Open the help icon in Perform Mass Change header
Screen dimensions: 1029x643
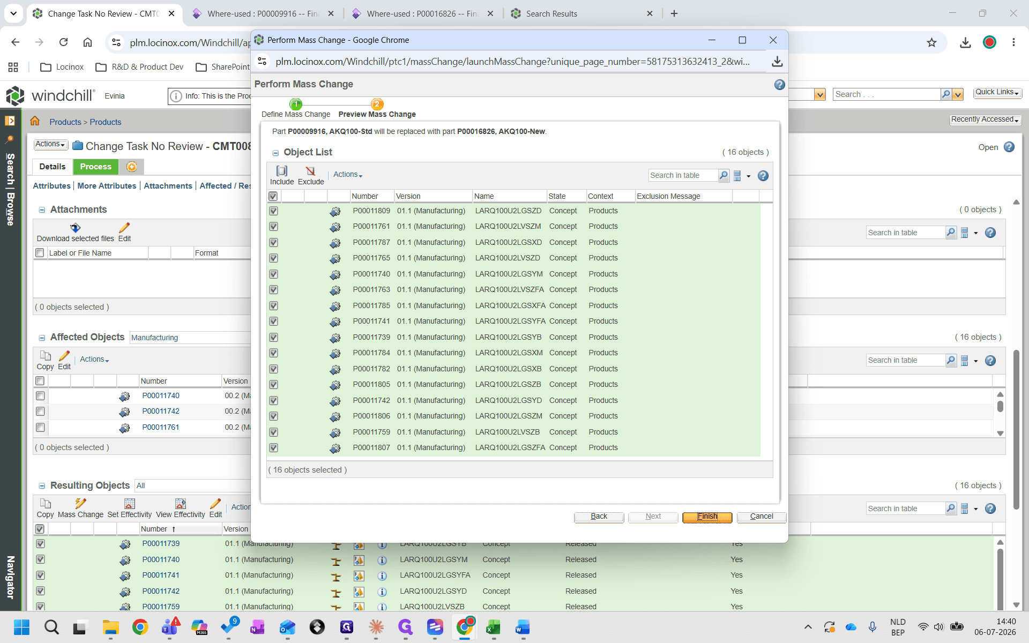coord(779,85)
